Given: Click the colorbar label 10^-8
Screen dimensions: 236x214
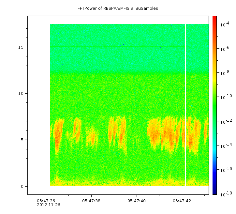Looking at the screenshot, I should pos(225,73).
